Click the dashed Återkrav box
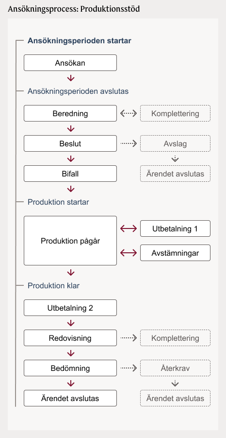Viewport: 226px width, 438px height. point(175,368)
